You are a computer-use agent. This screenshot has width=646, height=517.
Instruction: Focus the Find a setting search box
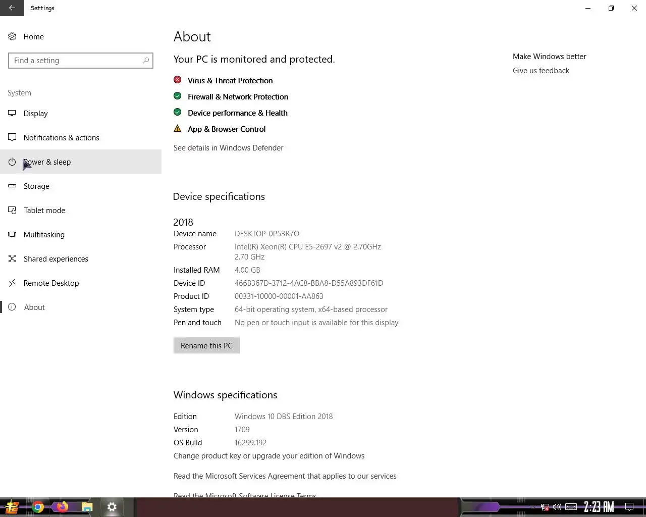(81, 61)
